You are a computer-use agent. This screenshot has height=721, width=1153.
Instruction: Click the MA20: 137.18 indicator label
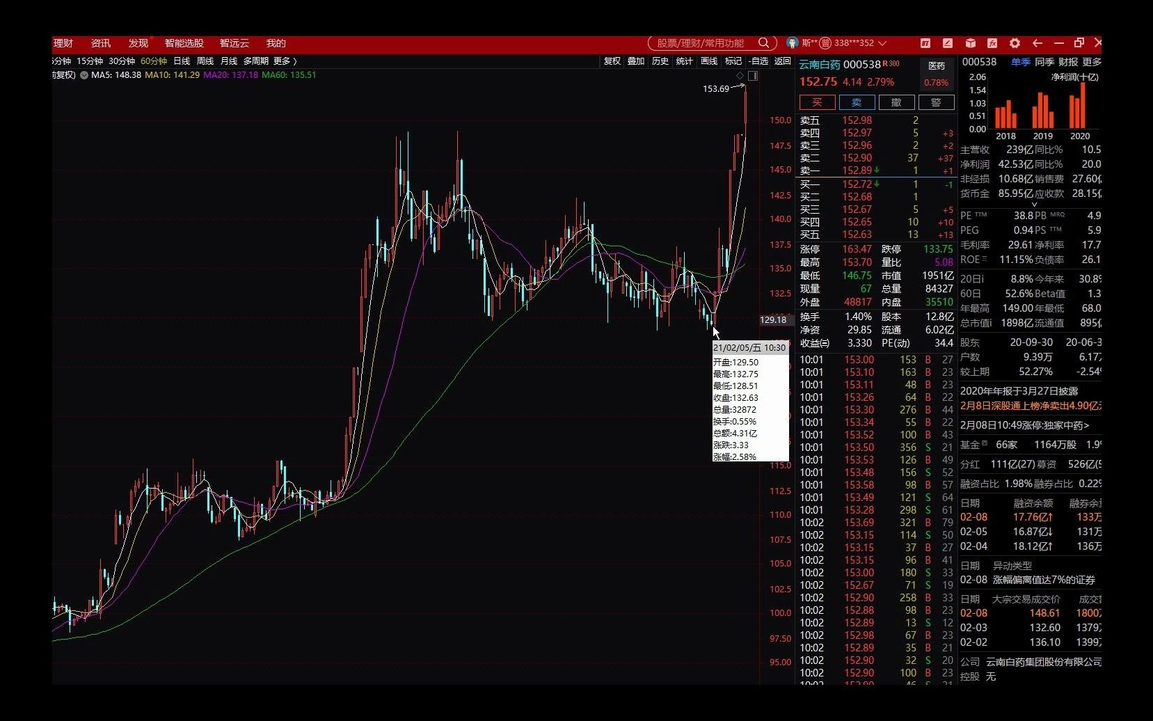pos(230,75)
